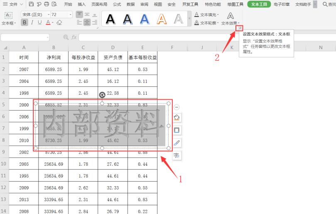Align text left horizontally

[x=79, y=22]
